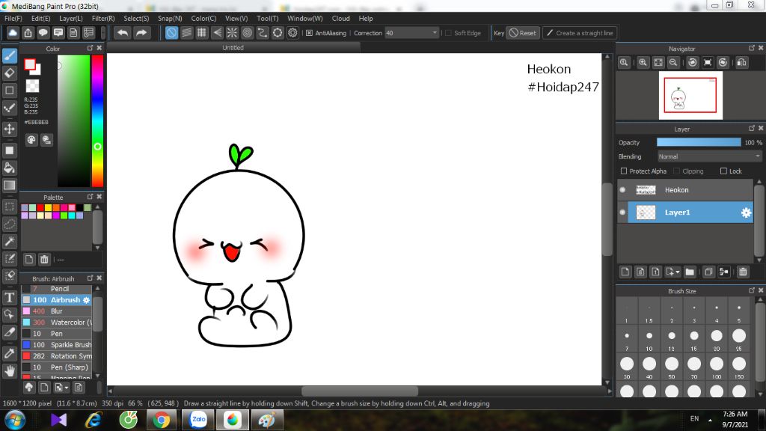Toggle transparent color swatch

click(x=32, y=86)
